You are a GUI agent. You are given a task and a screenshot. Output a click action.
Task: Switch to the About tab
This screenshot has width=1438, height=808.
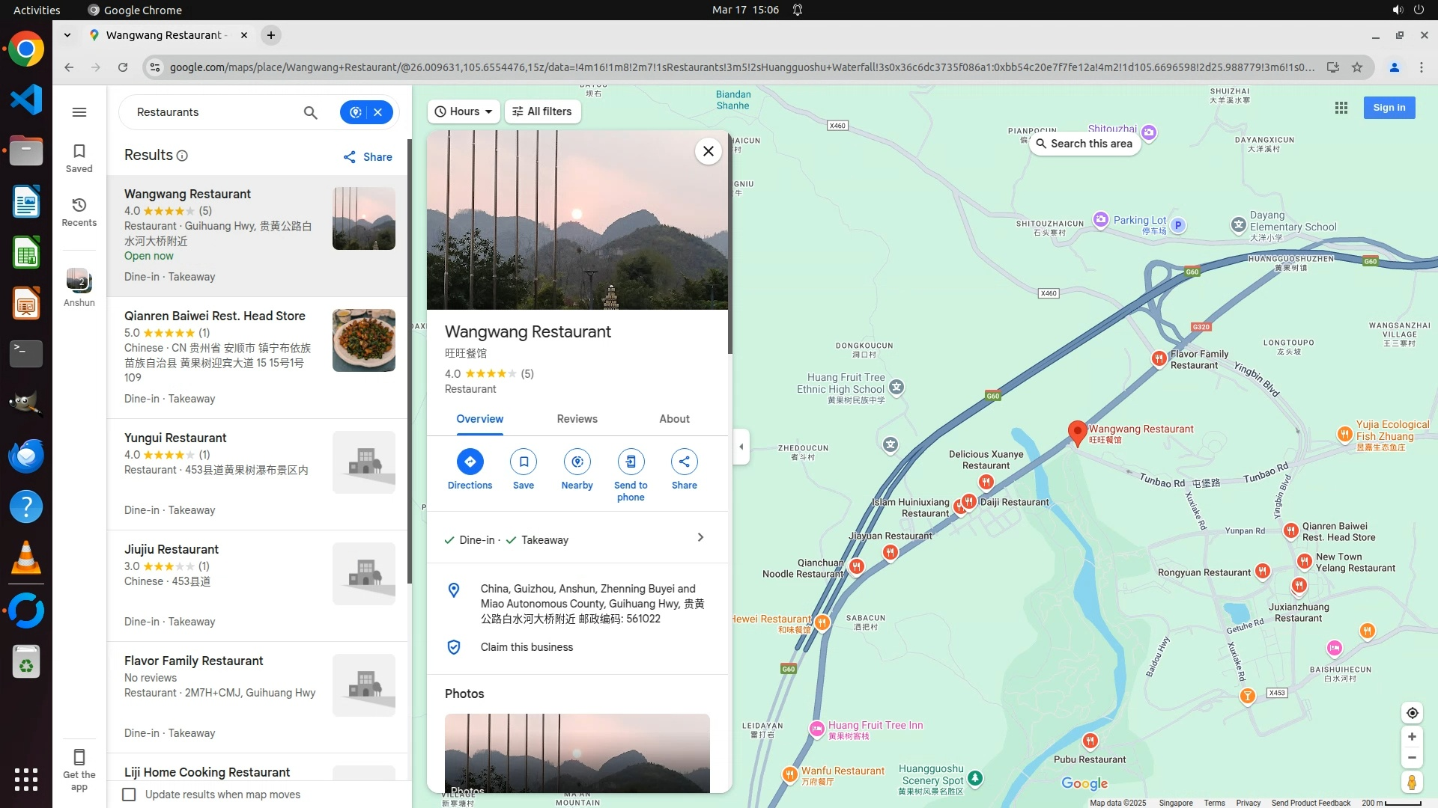click(x=674, y=419)
